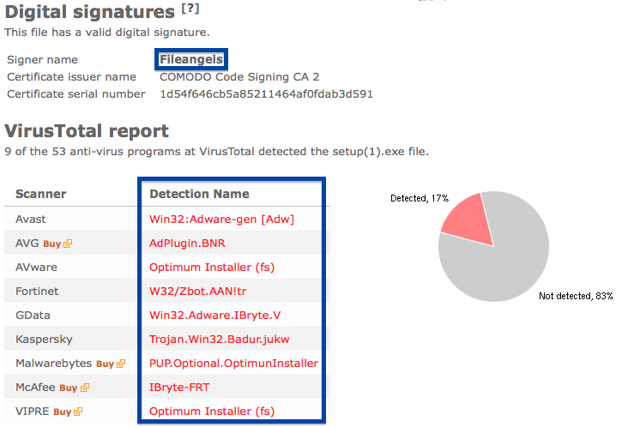Select the Win32:Adware-gen [Adw] detection
The height and width of the screenshot is (427, 622).
tap(221, 220)
